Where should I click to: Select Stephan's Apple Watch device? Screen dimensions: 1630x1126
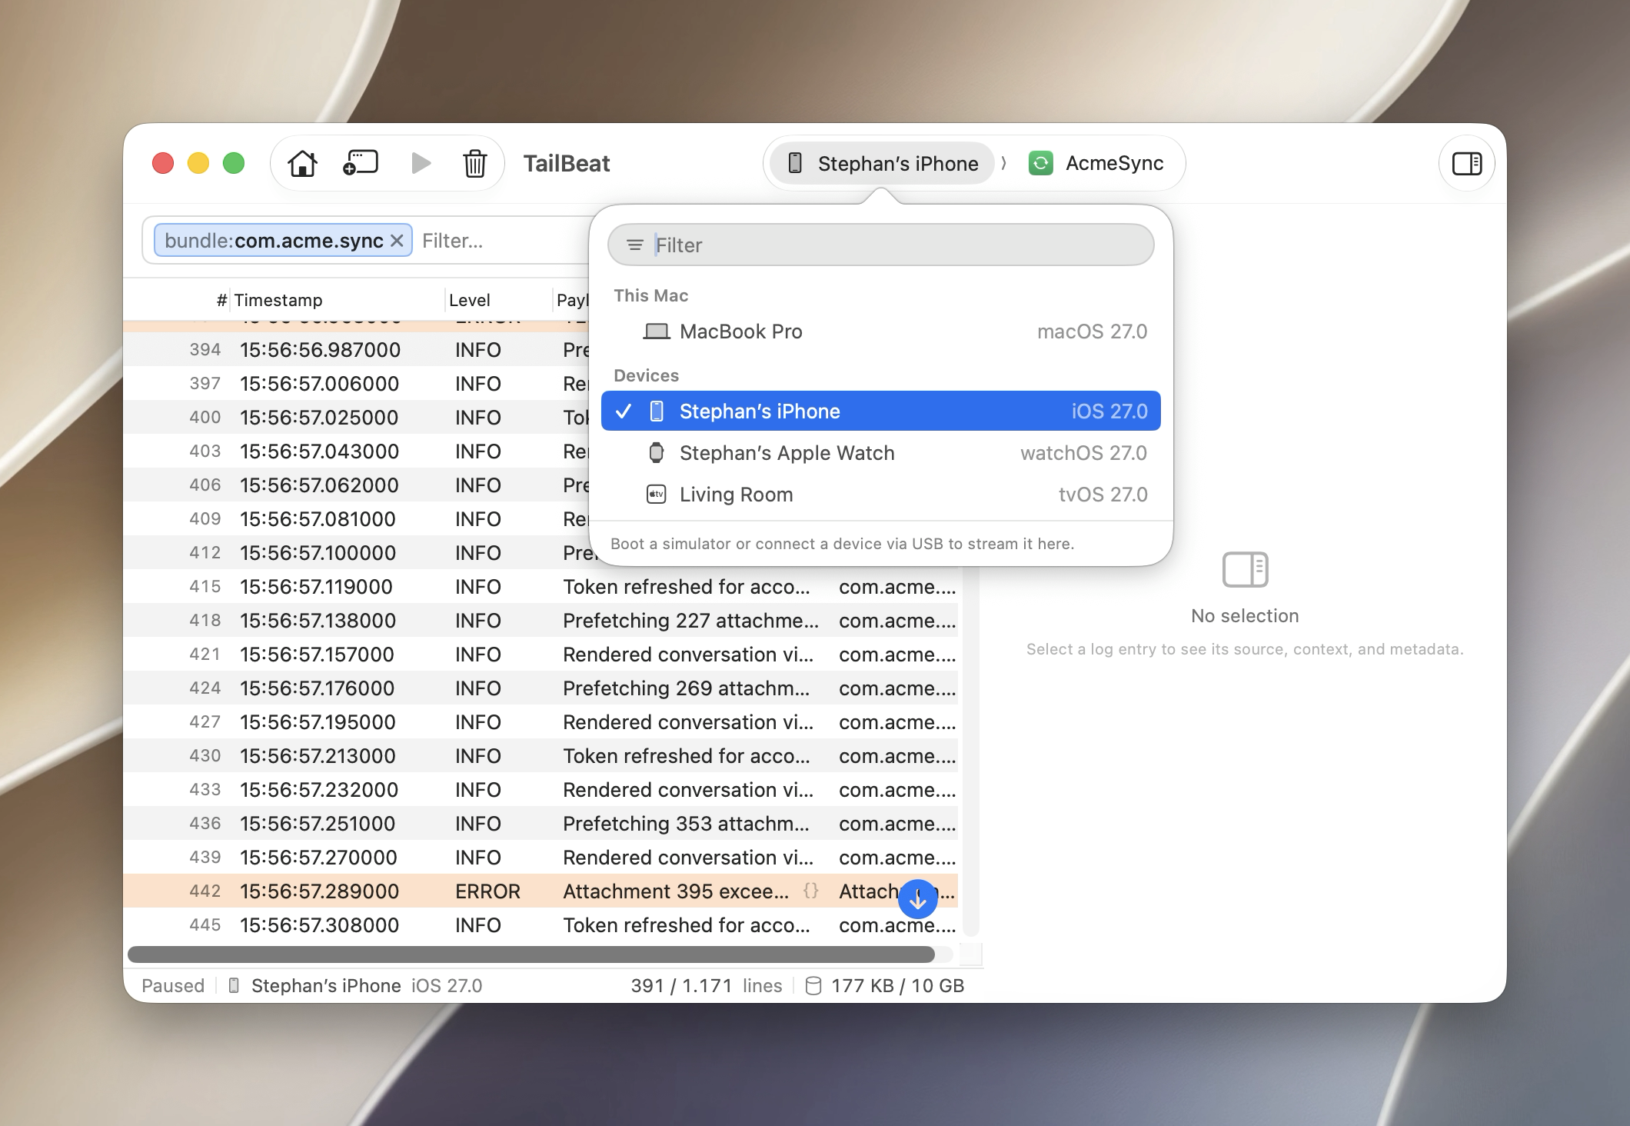coord(881,453)
